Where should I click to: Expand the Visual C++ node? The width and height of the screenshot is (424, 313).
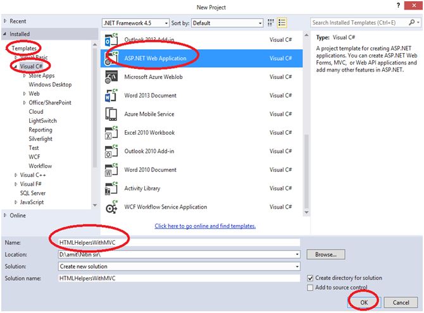pyautogui.click(x=16, y=175)
